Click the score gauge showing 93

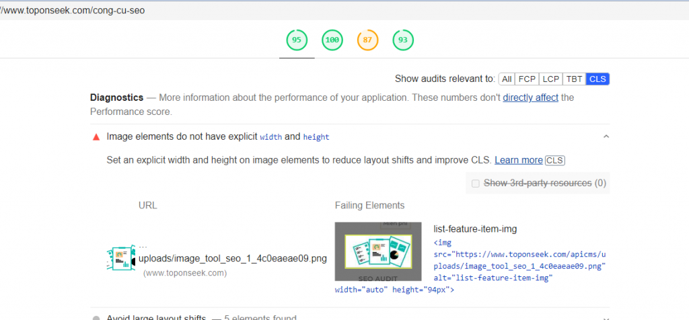coord(403,40)
